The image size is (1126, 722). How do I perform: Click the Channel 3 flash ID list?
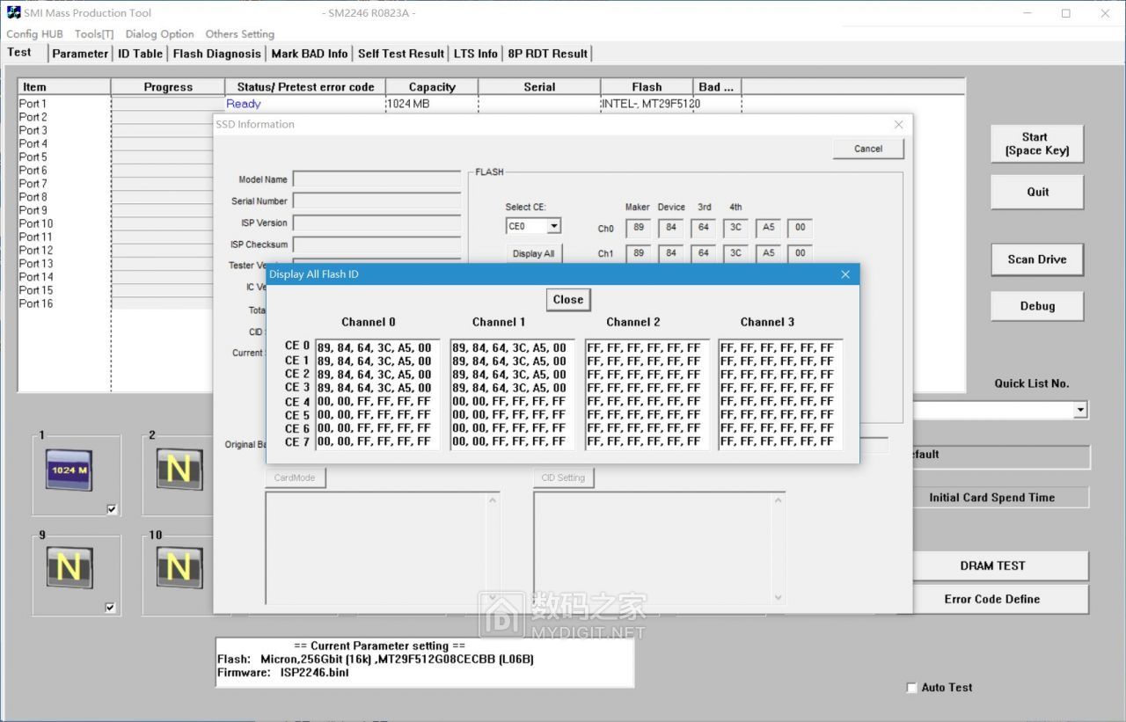[x=781, y=395]
